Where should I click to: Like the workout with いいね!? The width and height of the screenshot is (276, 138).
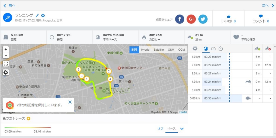[x=229, y=19]
